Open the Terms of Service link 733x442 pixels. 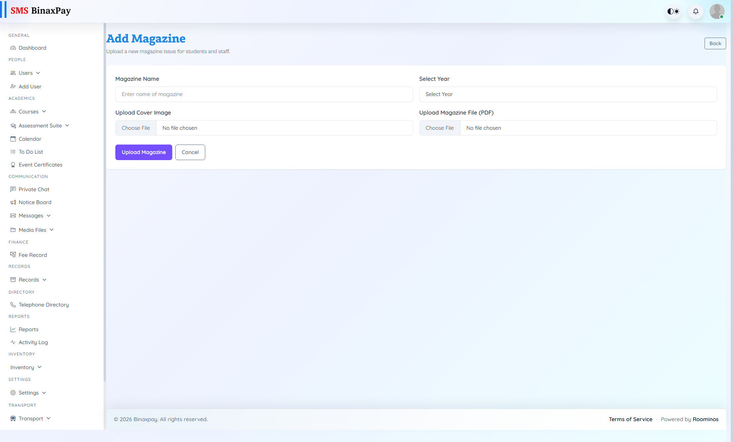[631, 419]
